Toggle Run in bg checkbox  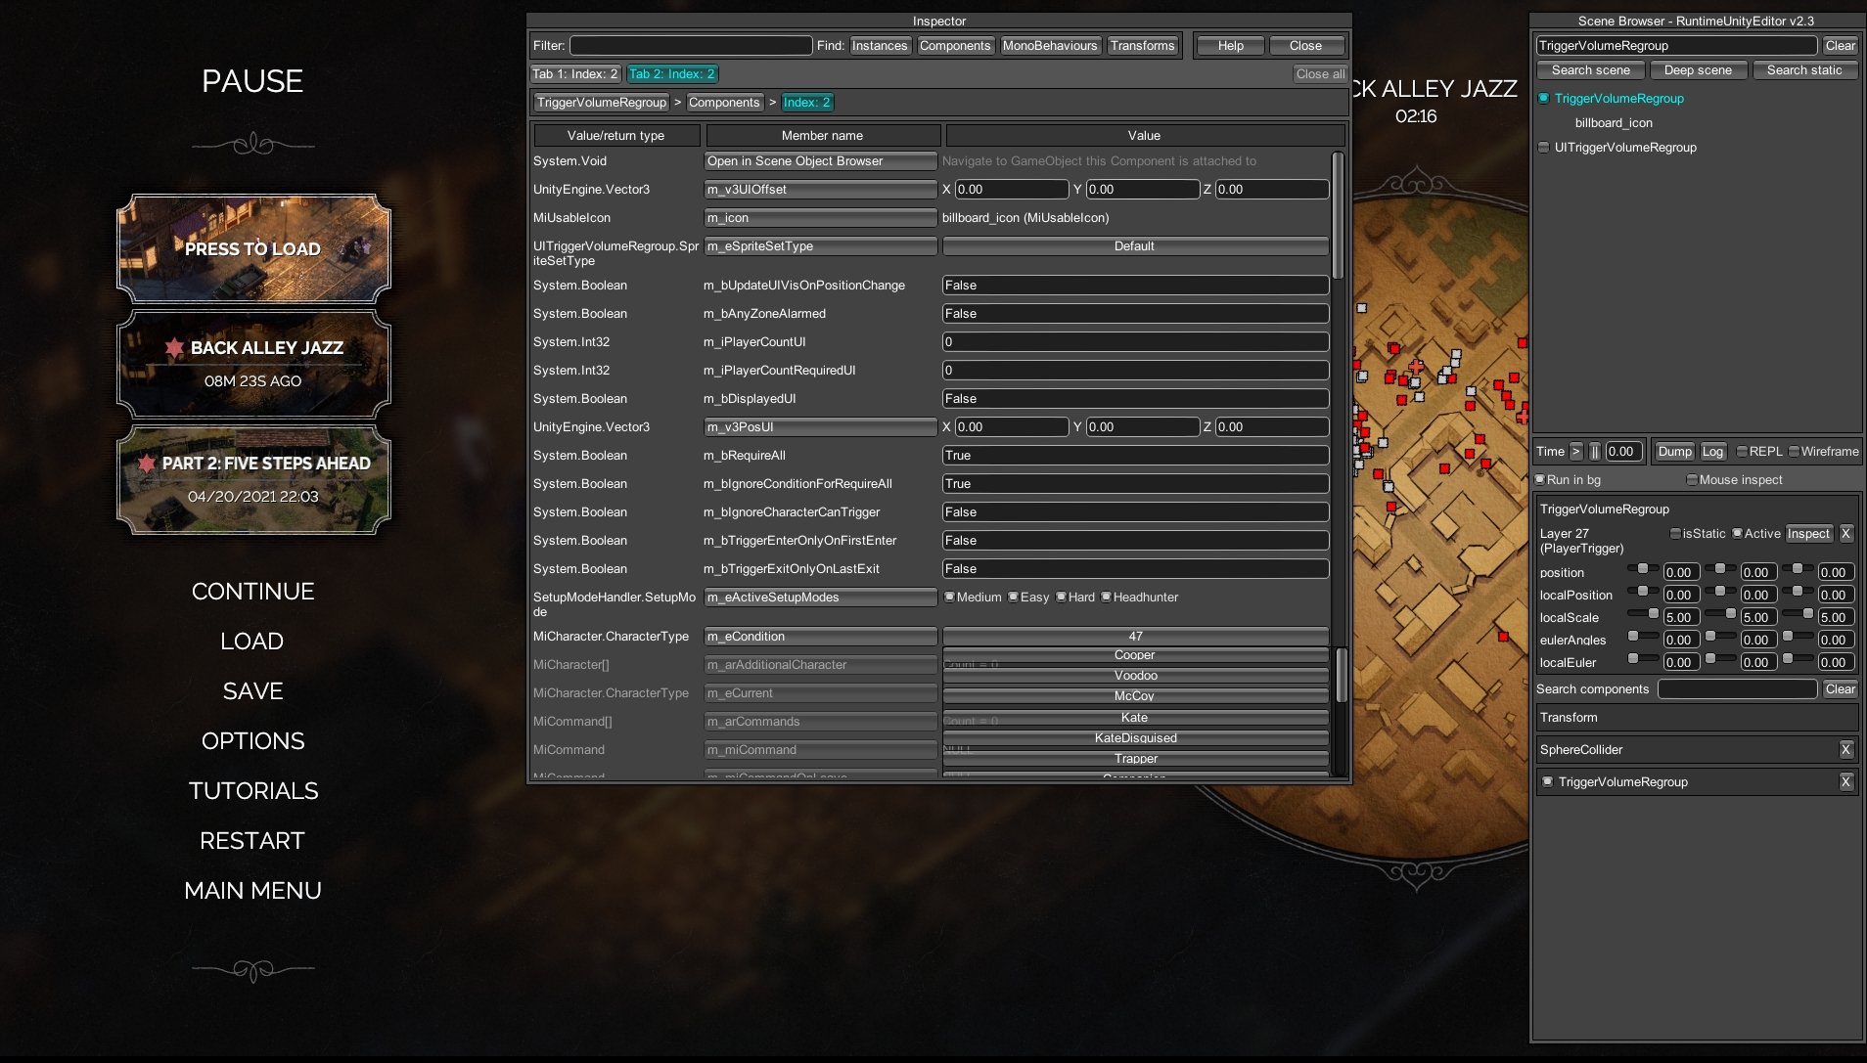1540,479
